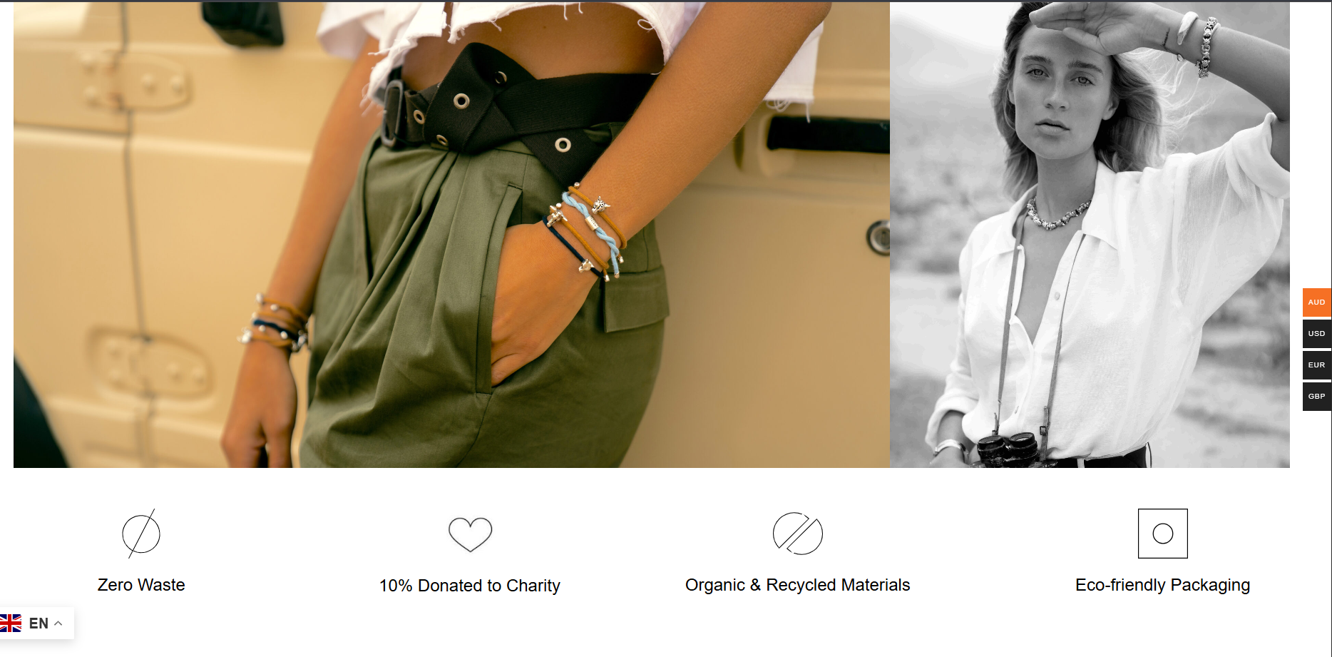Click the Organic & Recycled Materials striped circle icon
The image size is (1332, 657).
[x=798, y=534]
